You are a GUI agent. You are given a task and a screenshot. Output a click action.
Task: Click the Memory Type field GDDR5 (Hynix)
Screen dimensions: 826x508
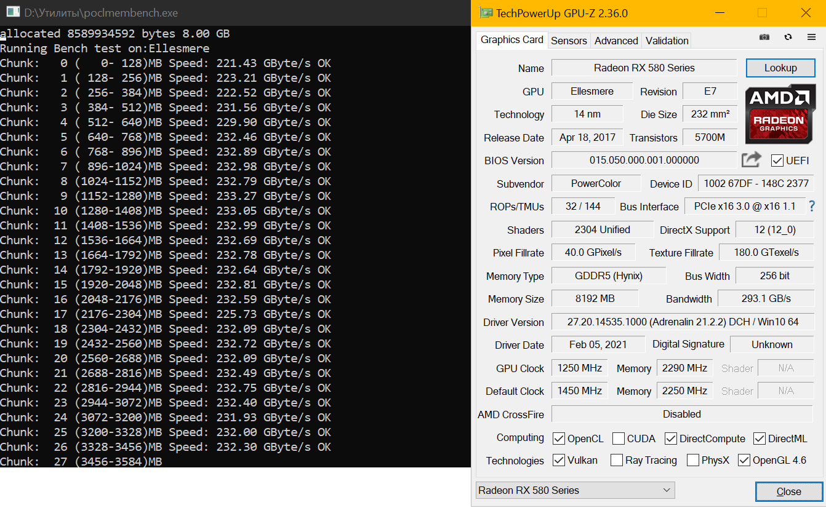[609, 276]
